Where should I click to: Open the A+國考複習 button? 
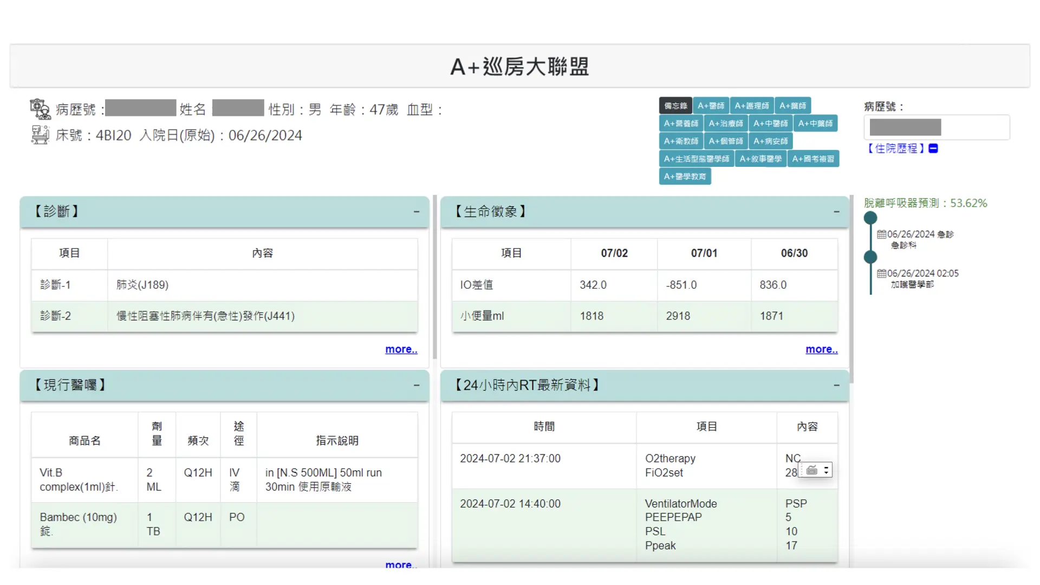[813, 159]
